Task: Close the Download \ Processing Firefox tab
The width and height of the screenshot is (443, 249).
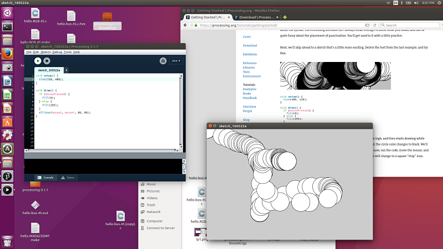Action: click(277, 17)
